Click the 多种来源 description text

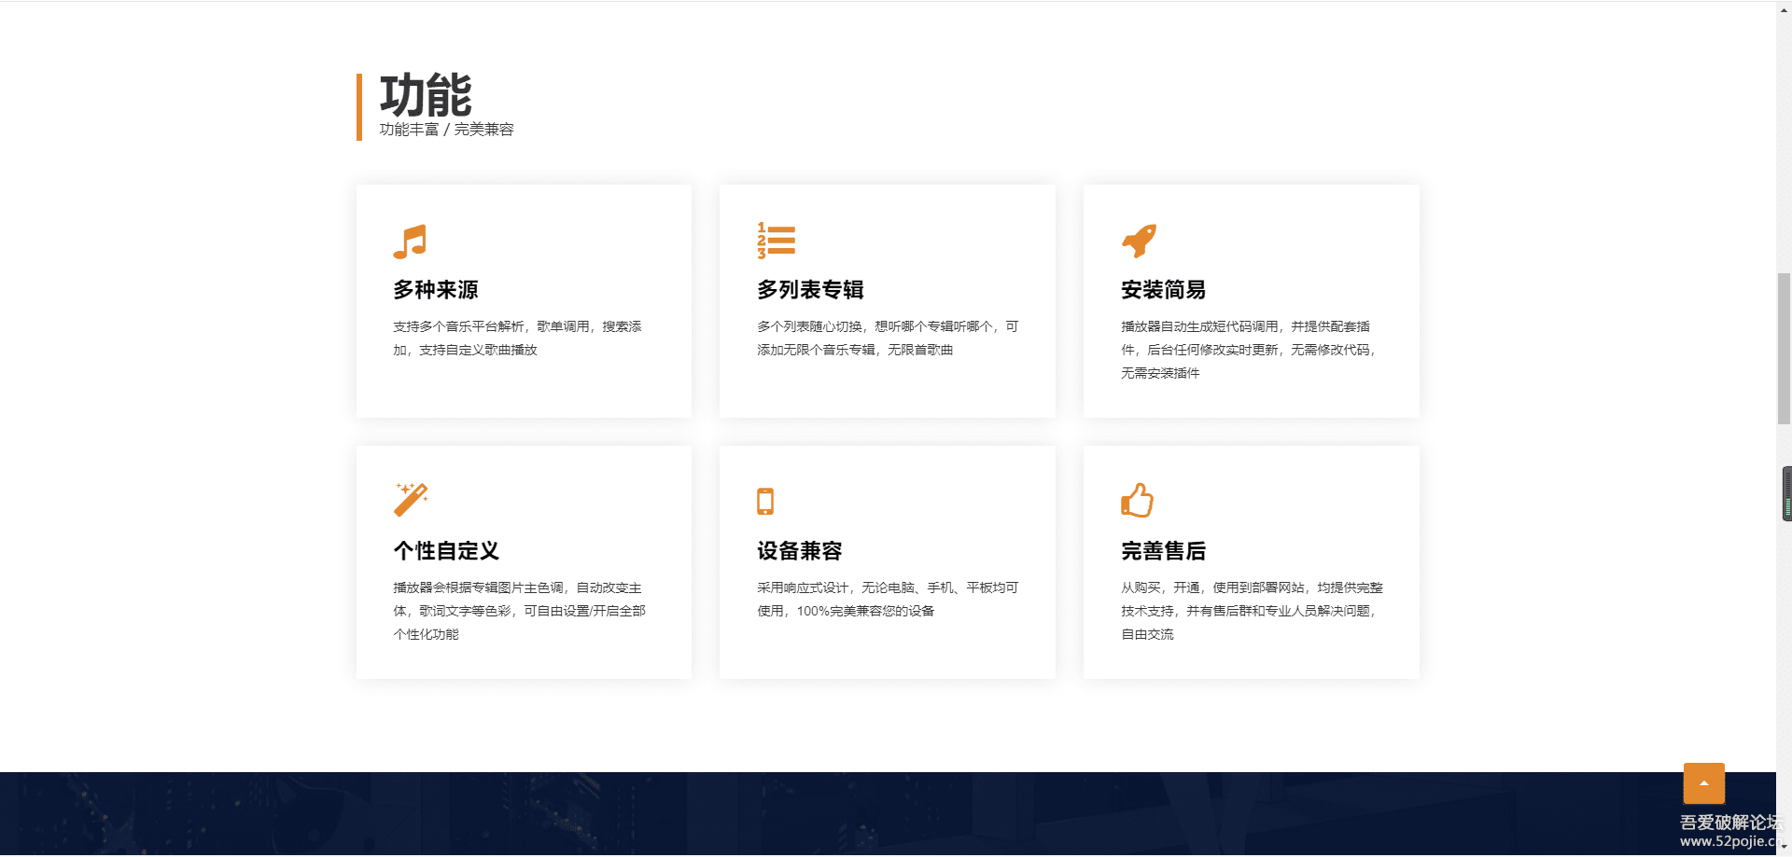click(x=517, y=339)
